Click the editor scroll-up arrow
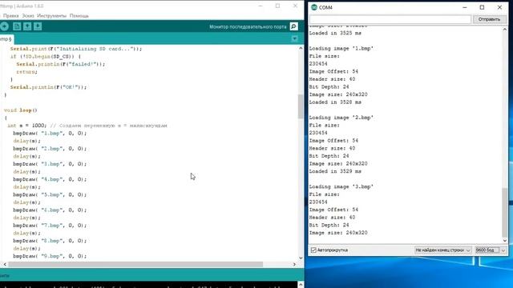Image resolution: width=513 pixels, height=288 pixels. 301,48
